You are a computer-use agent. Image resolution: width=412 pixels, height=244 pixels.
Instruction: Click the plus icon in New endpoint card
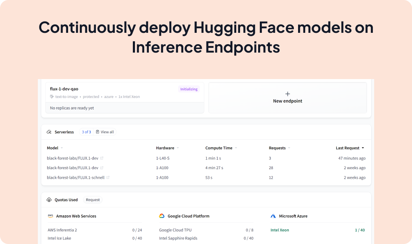coord(288,93)
